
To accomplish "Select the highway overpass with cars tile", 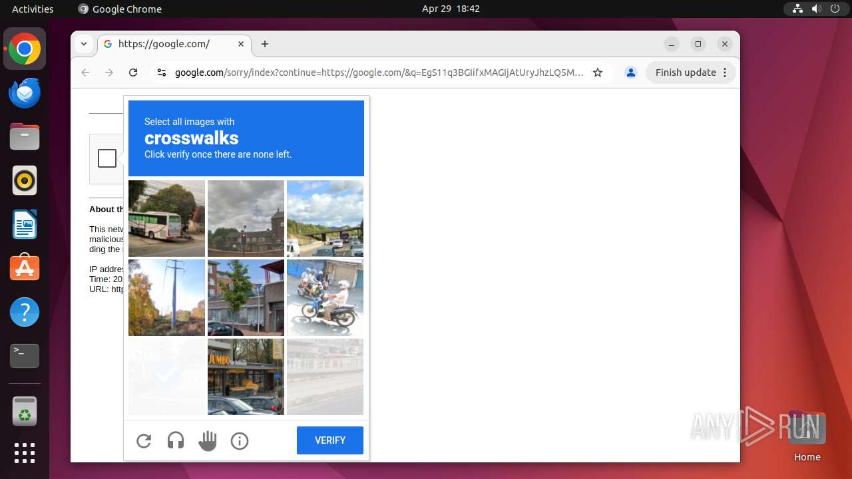I will (325, 218).
